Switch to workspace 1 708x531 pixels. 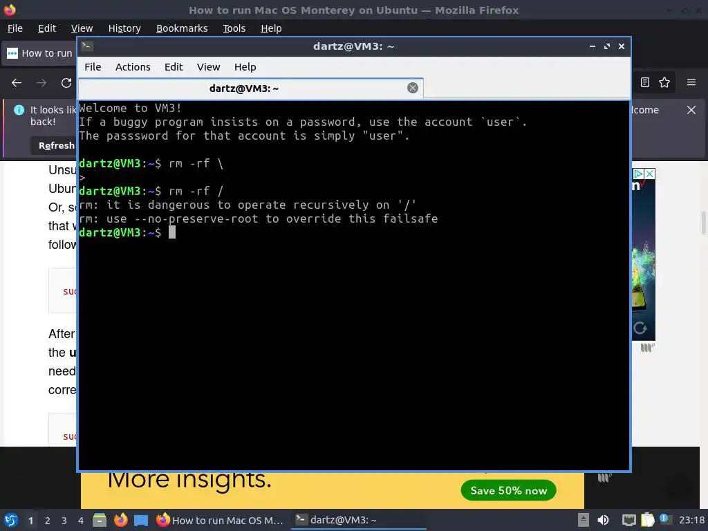30,521
